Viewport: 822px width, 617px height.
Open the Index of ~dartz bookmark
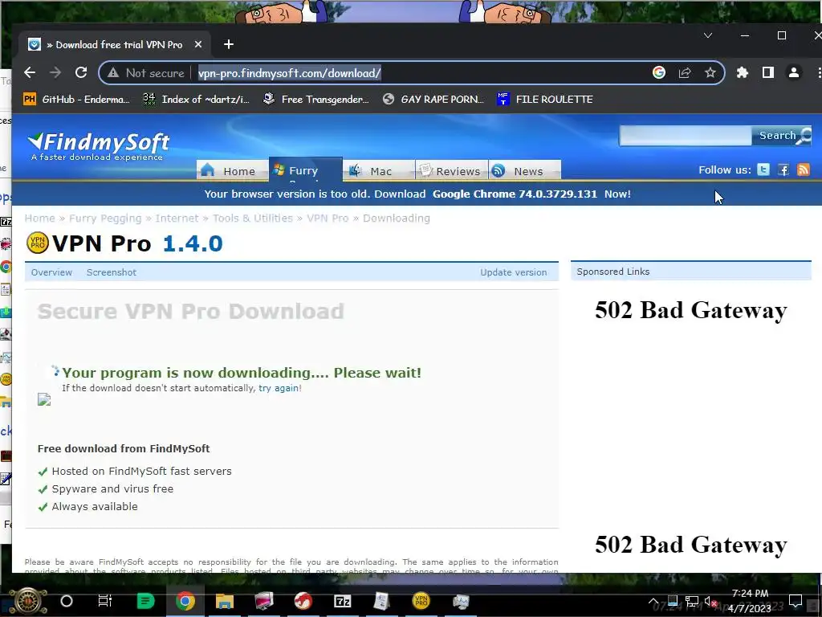pos(197,99)
